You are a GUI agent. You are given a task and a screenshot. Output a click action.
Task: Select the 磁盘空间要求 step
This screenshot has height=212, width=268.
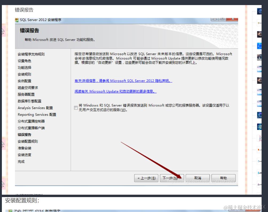tap(28, 88)
